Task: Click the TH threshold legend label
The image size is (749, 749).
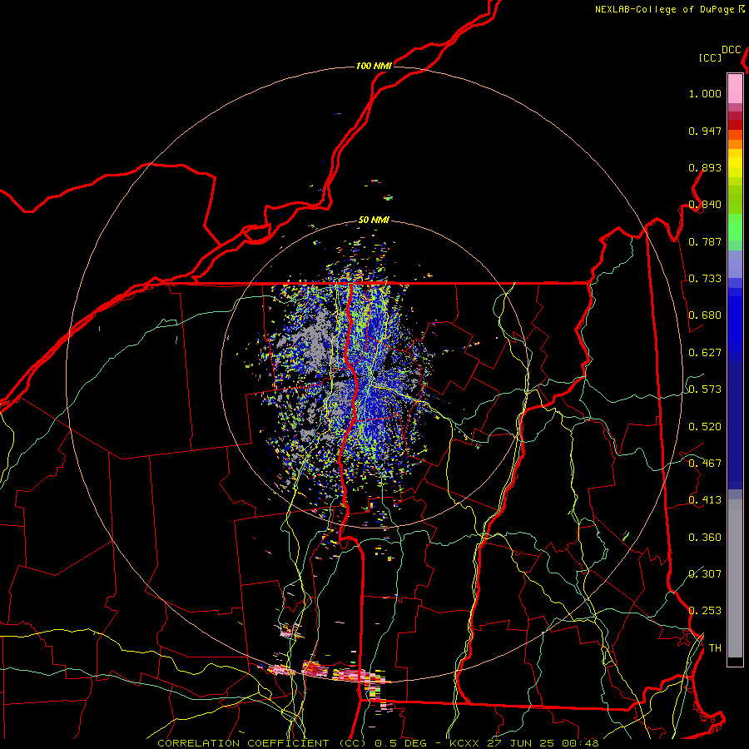Action: tap(715, 648)
